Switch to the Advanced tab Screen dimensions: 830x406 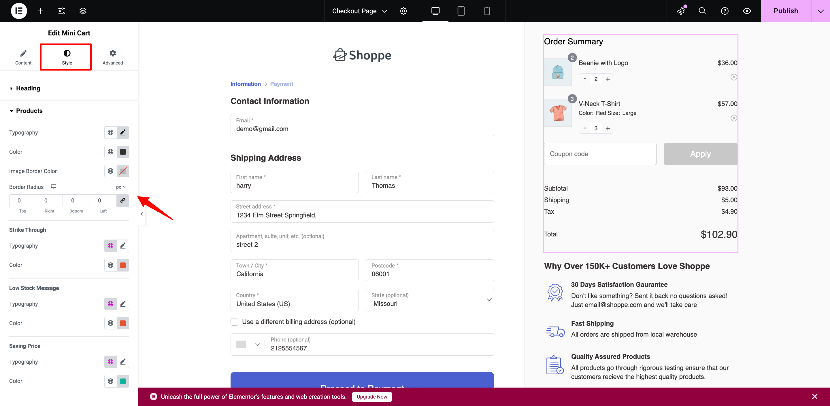[112, 57]
